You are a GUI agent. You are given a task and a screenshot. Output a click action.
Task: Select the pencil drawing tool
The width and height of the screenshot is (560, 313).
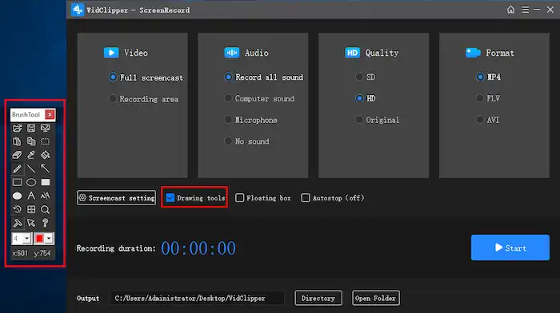[17, 168]
